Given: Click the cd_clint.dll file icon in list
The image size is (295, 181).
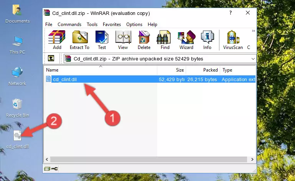Looking at the screenshot, I should tap(48, 79).
